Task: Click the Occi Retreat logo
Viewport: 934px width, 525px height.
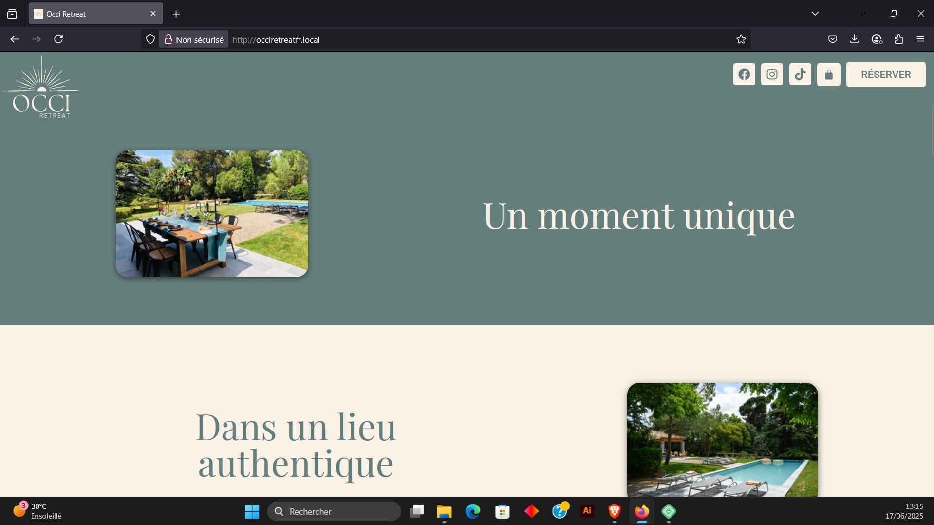Action: 41,87
